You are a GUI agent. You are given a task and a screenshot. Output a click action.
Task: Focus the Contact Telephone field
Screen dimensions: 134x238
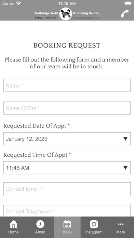pos(67,211)
